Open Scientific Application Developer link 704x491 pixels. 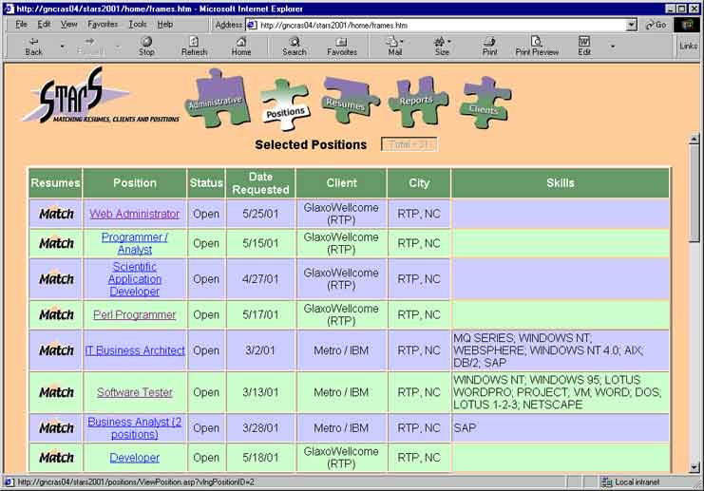point(135,278)
